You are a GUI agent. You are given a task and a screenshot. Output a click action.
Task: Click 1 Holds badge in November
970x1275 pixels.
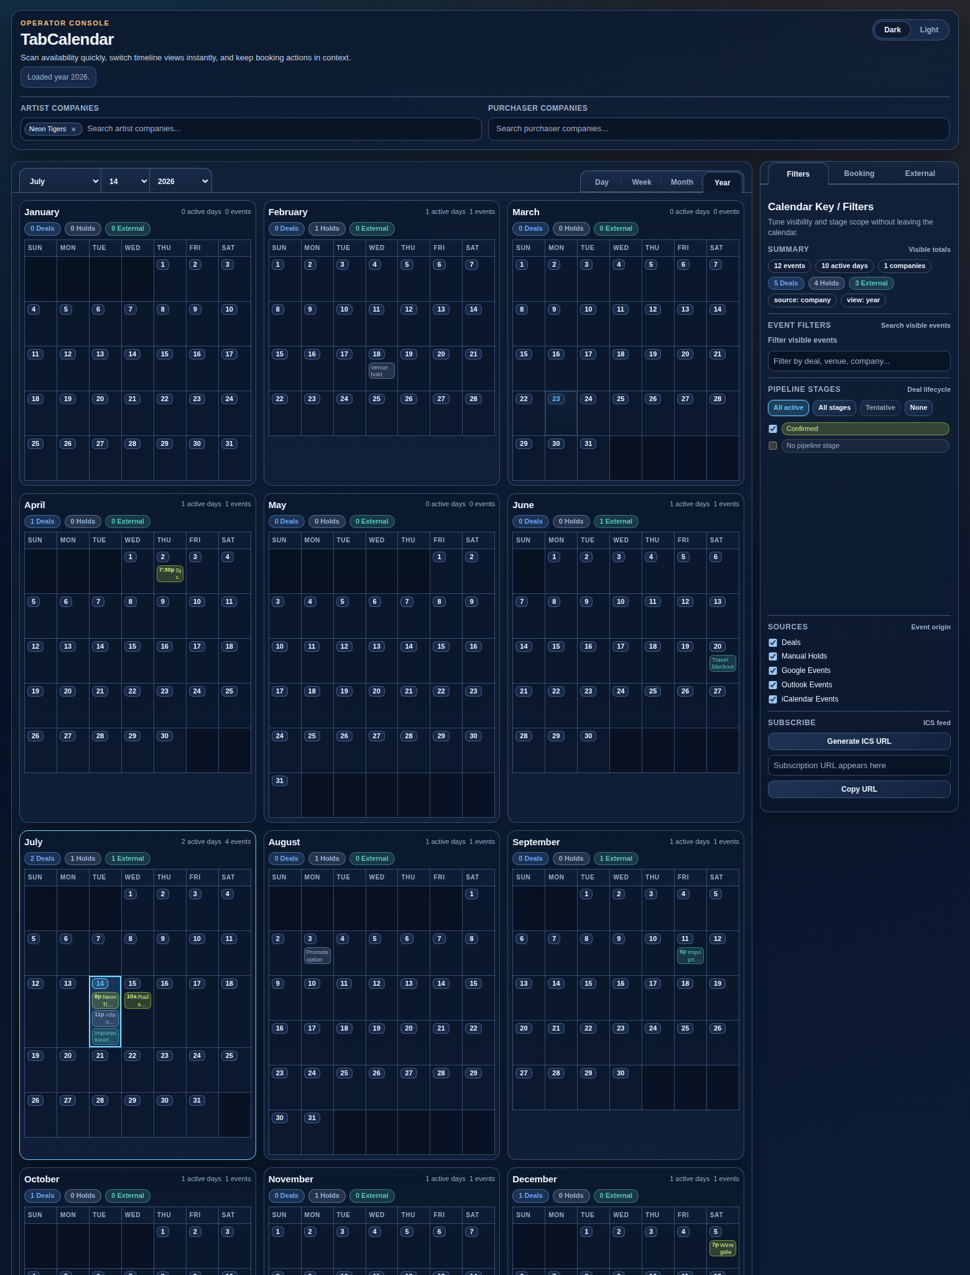coord(327,1195)
